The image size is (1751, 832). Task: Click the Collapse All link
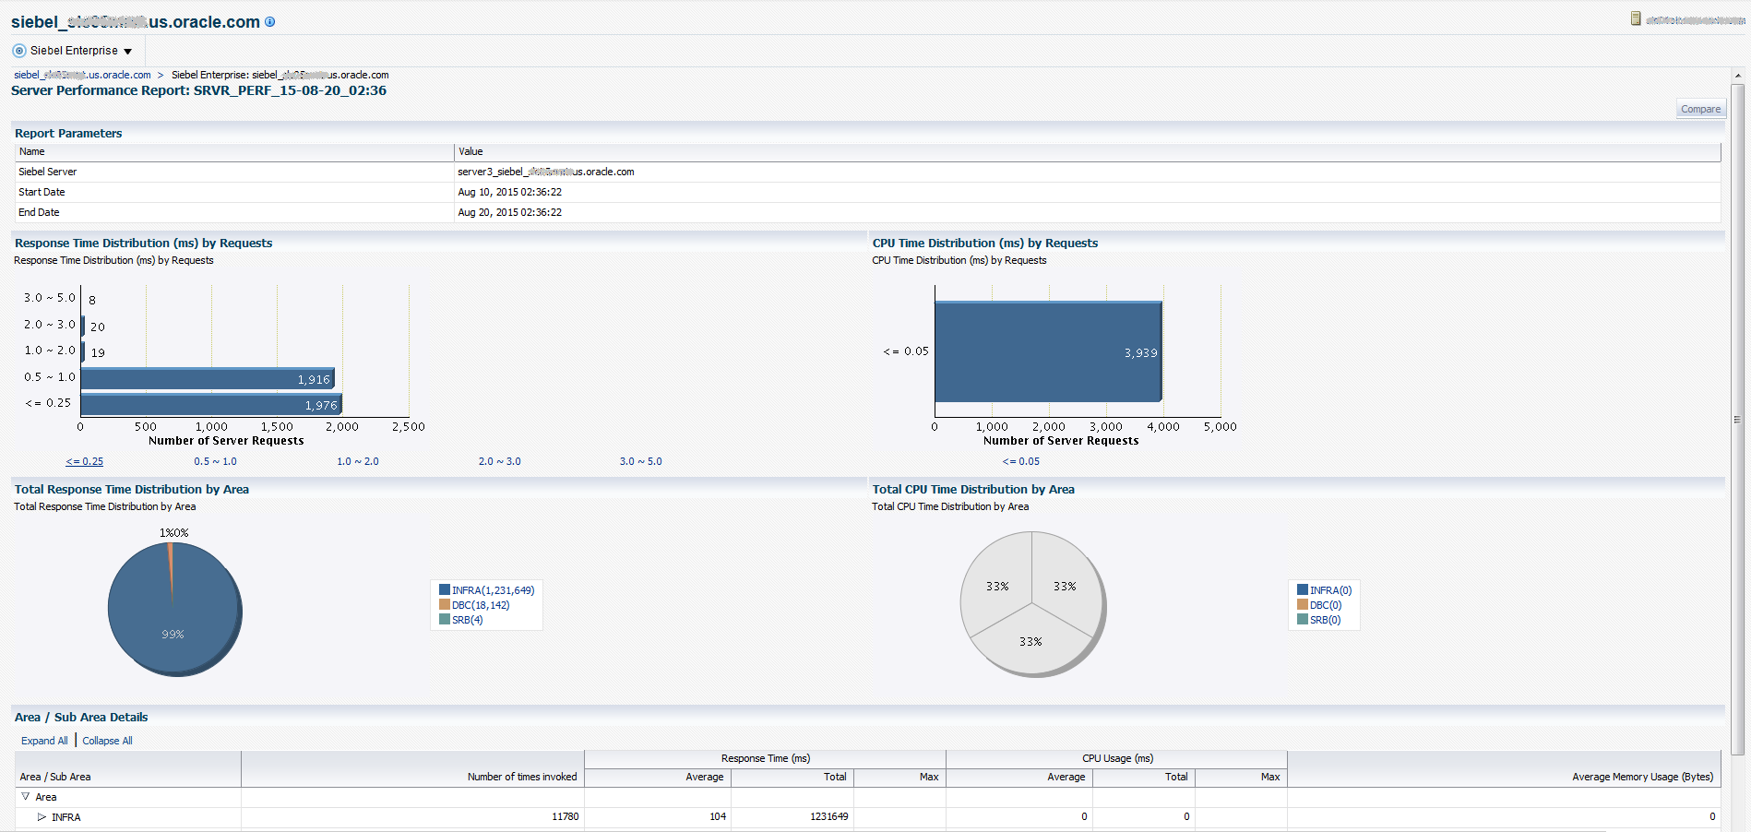click(106, 740)
